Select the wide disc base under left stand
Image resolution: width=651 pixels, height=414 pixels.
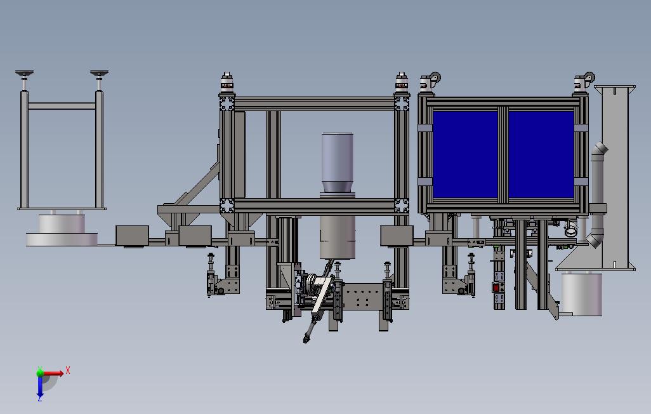(x=62, y=239)
